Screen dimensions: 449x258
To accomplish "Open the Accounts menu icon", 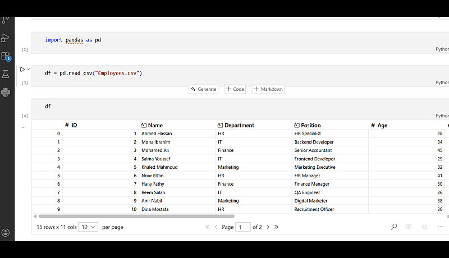I will (6, 232).
